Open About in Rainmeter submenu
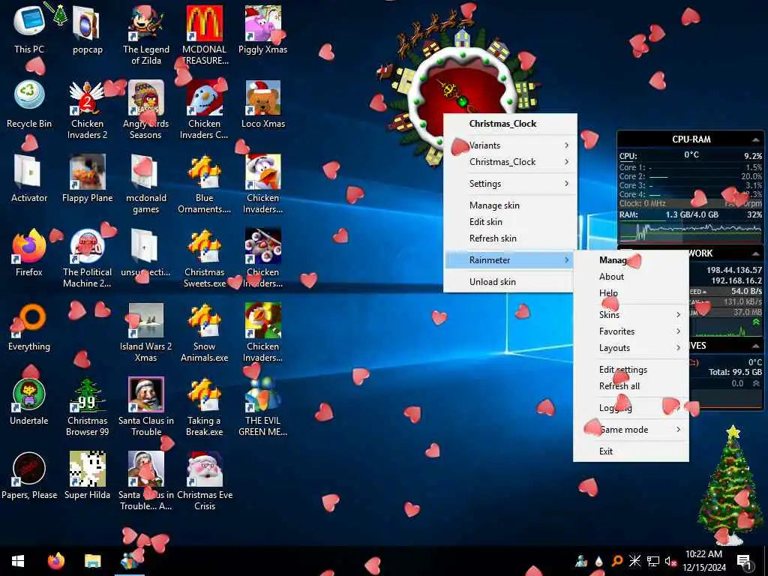The height and width of the screenshot is (576, 768). [631, 277]
